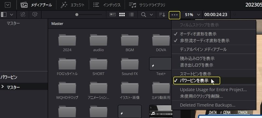Click the three-dot options menu button
Image resolution: width=262 pixels, height=118 pixels.
[175, 15]
